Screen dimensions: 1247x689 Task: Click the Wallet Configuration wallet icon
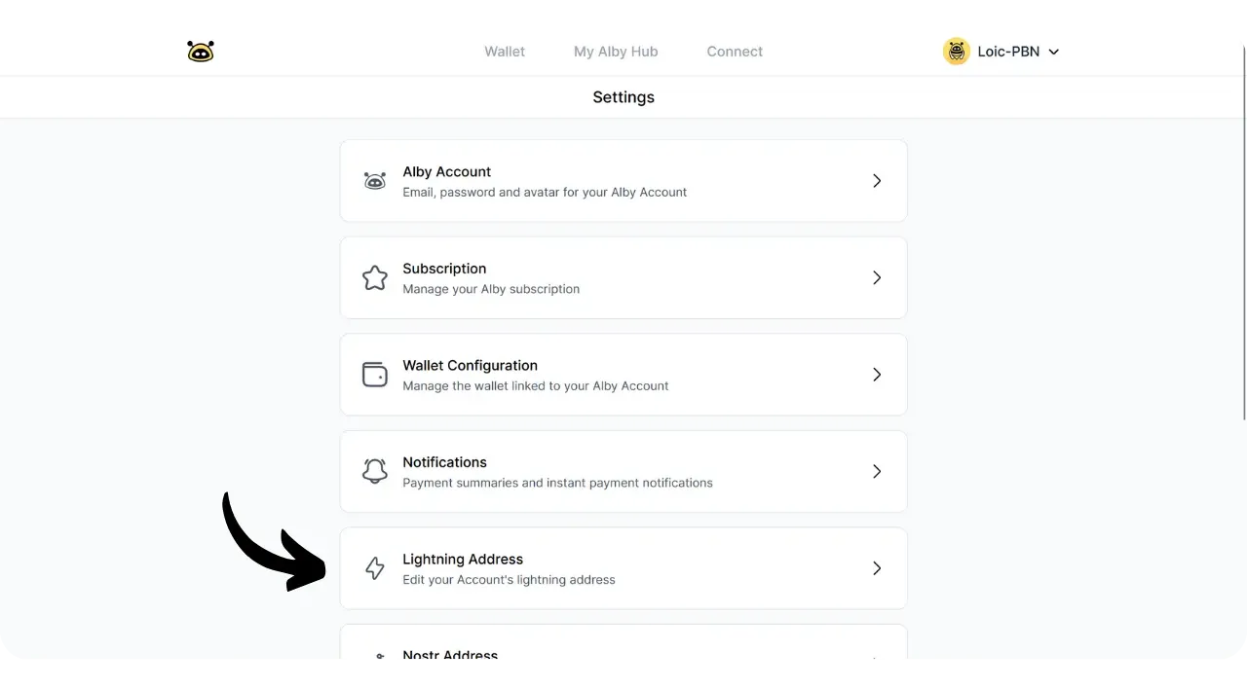coord(375,375)
